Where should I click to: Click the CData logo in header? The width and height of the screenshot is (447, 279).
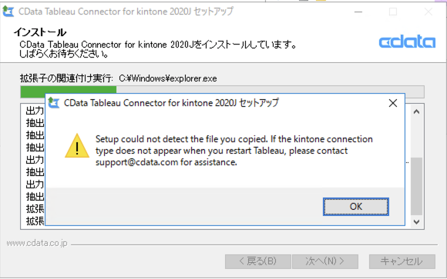click(407, 42)
